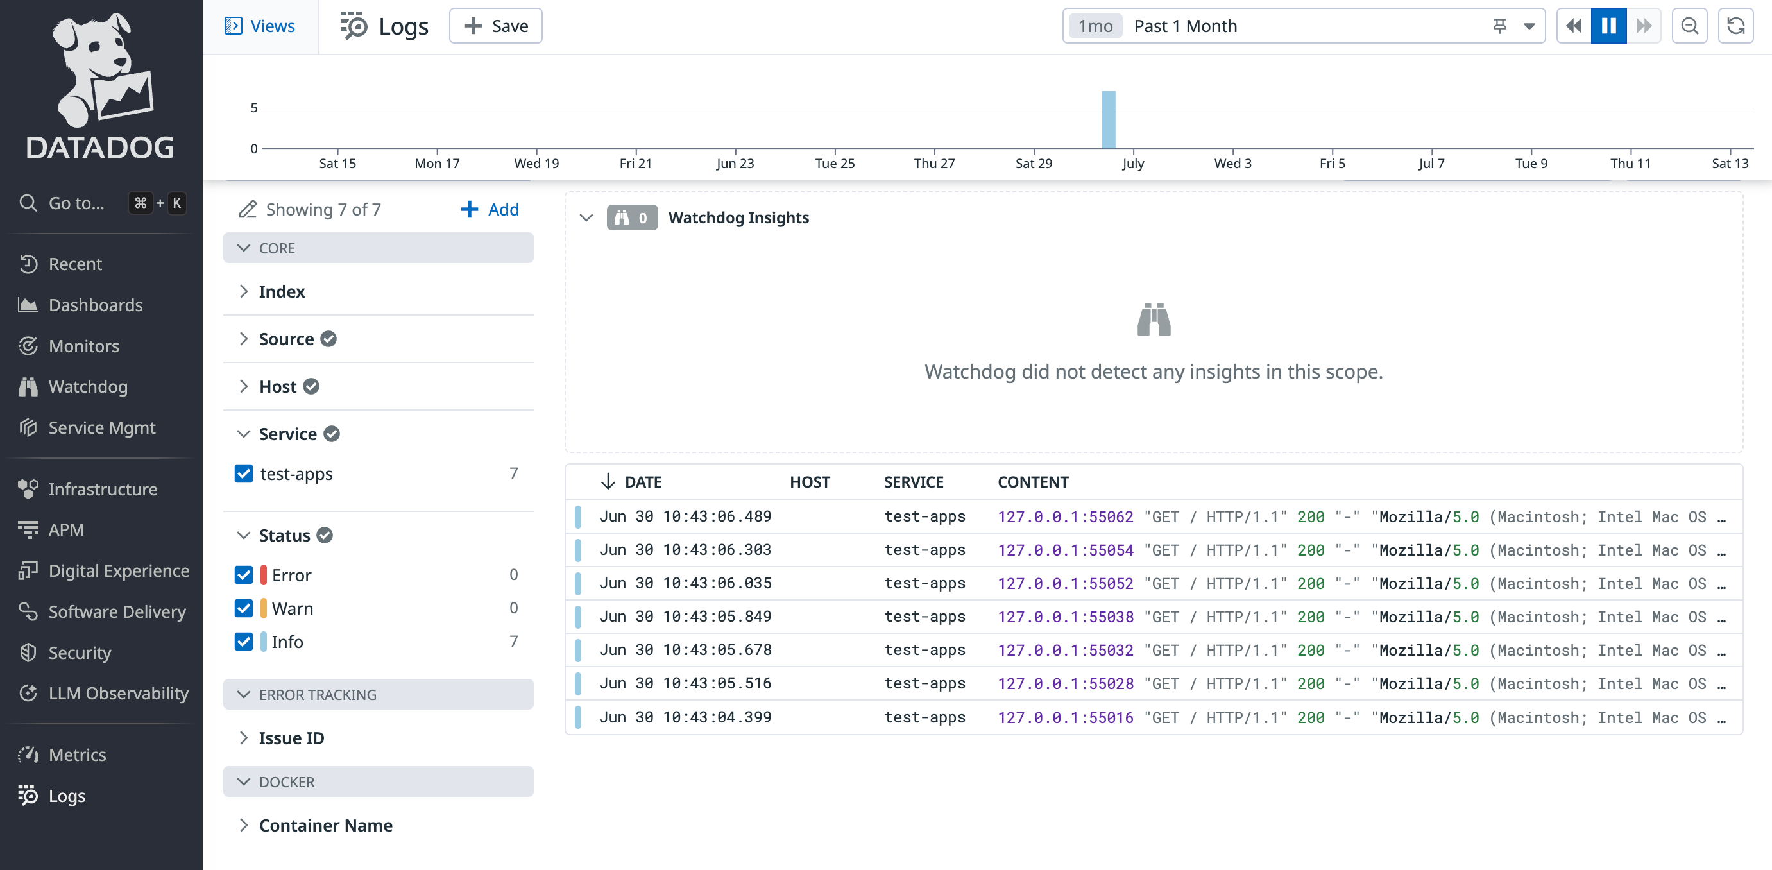1772x870 pixels.
Task: Click the CONTENT column header
Action: pos(1032,482)
